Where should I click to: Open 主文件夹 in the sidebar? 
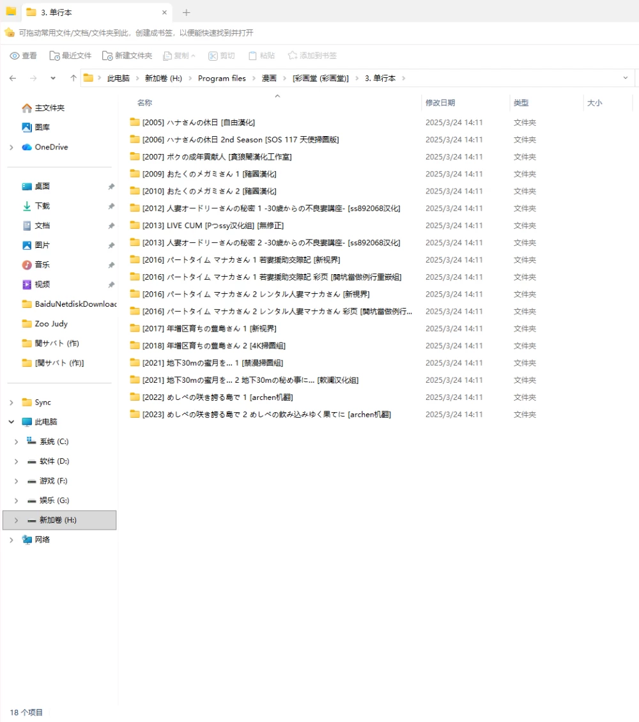43,108
